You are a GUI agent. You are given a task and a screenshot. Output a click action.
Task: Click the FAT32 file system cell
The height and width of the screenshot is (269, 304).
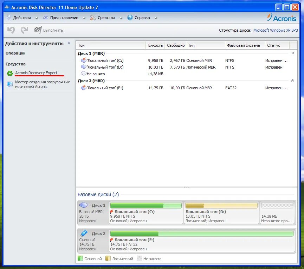[x=231, y=88]
